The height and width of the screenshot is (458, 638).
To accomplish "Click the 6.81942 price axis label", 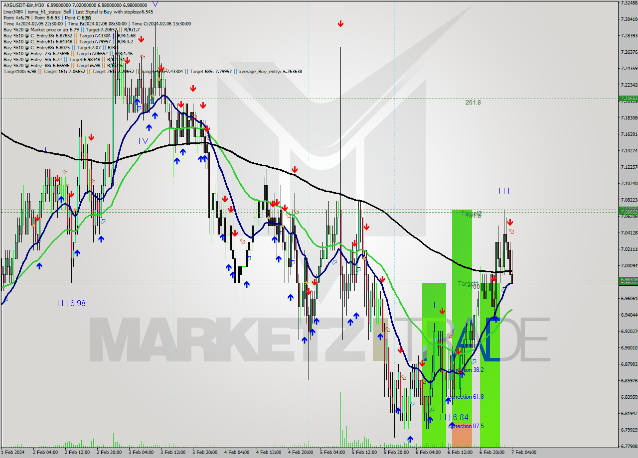I will point(629,413).
